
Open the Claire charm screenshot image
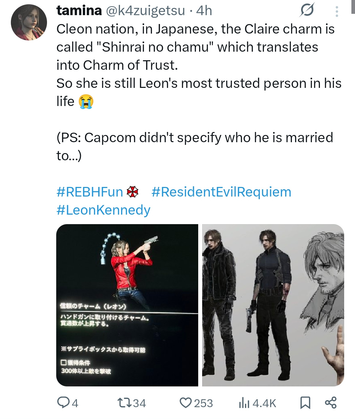127,305
